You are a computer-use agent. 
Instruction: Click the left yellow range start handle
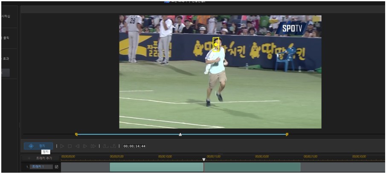point(76,134)
